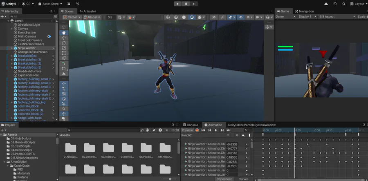Screen dimensions: 368x181
Task: Select the Rect tool in Scene toolbar
Action: 64,53
